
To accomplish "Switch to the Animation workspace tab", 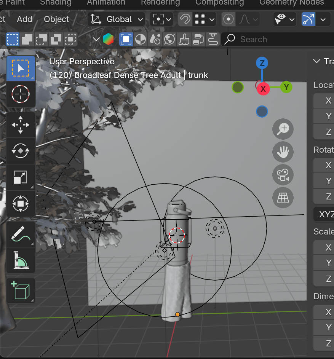I will coord(106,3).
